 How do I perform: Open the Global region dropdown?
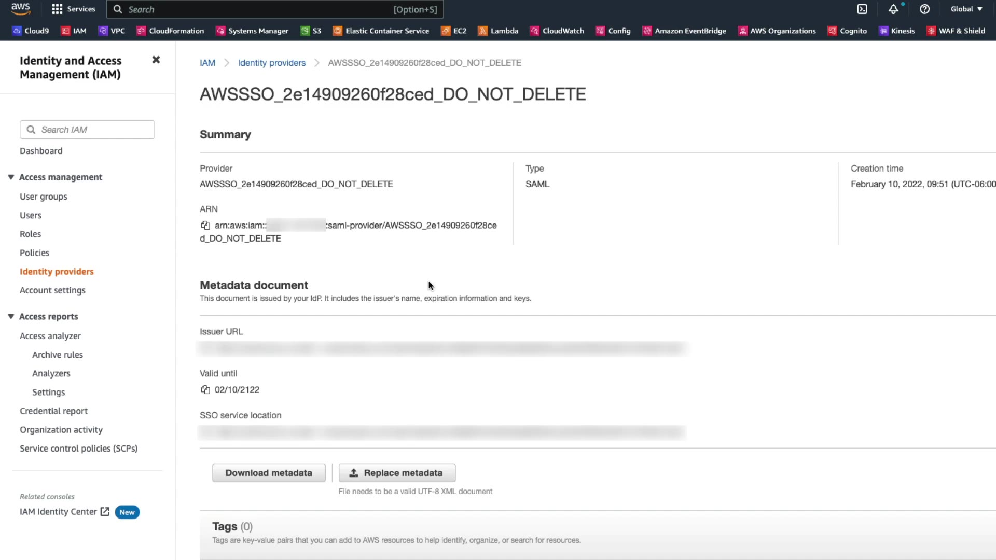[x=966, y=9]
